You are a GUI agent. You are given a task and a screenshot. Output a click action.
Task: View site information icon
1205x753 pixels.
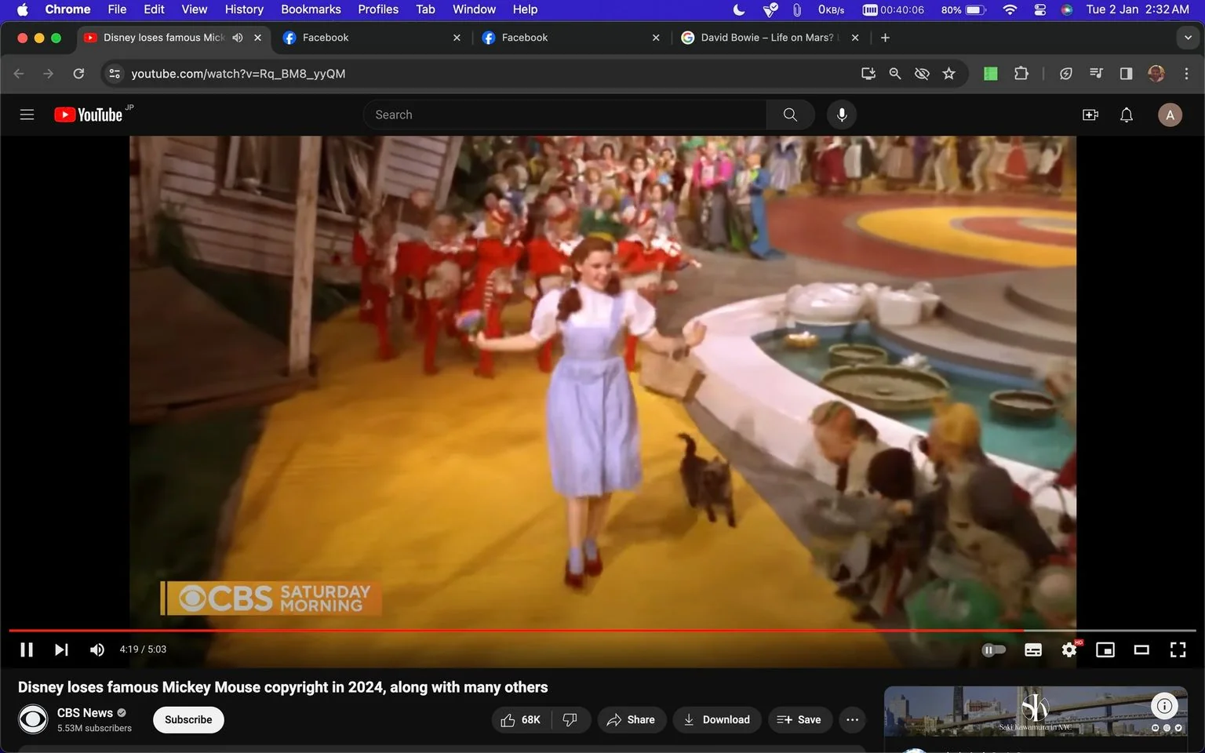click(x=115, y=74)
